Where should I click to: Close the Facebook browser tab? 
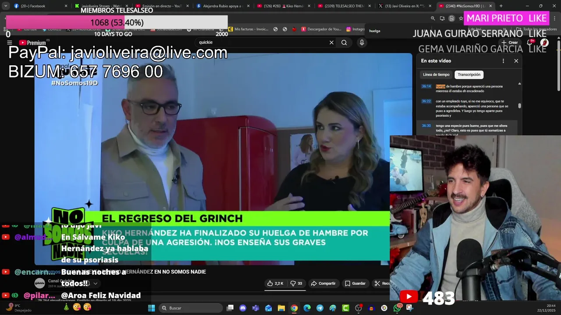coord(66,6)
